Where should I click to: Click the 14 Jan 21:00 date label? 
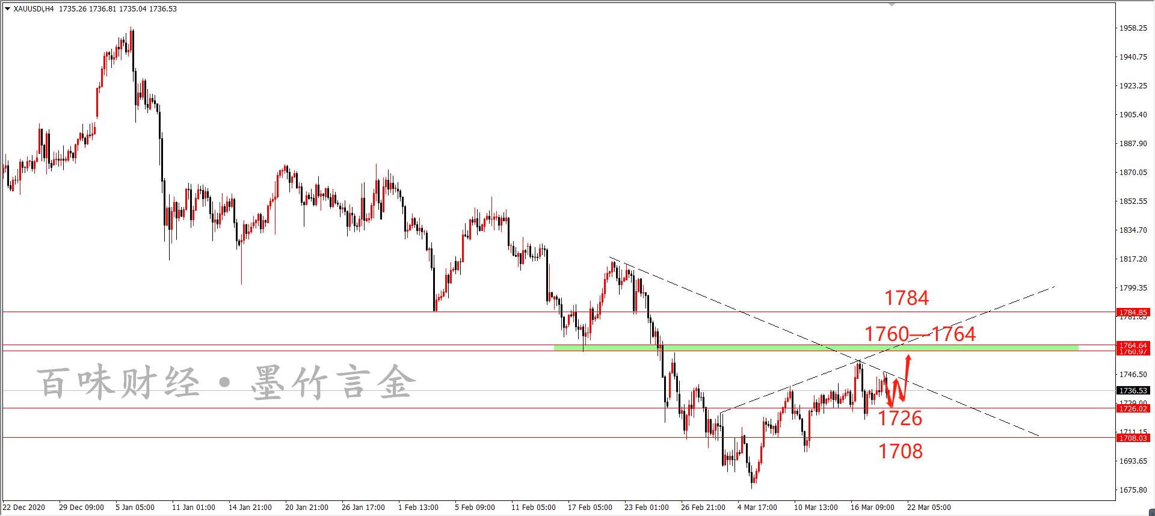pos(250,508)
